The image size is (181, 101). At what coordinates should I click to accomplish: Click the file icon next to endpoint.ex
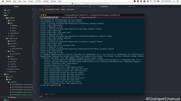(9, 59)
